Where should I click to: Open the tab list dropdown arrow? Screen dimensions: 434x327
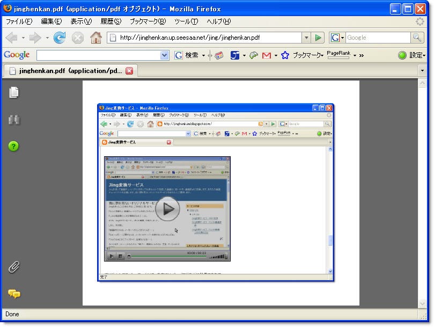point(422,71)
